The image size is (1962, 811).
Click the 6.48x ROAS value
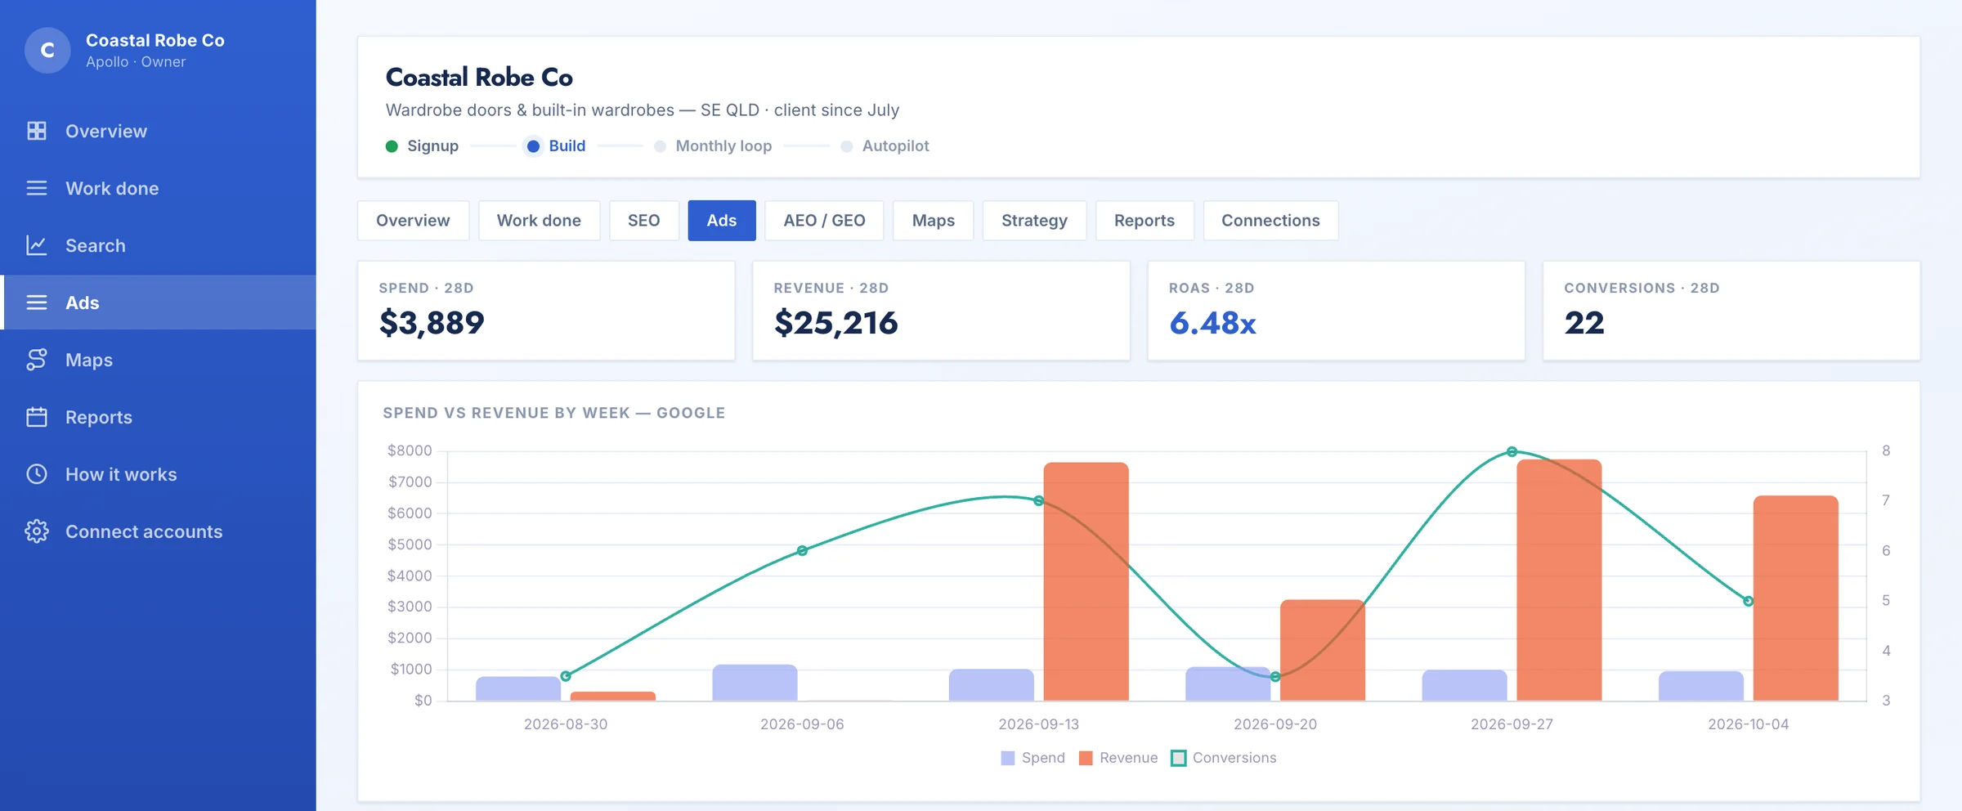pyautogui.click(x=1212, y=323)
